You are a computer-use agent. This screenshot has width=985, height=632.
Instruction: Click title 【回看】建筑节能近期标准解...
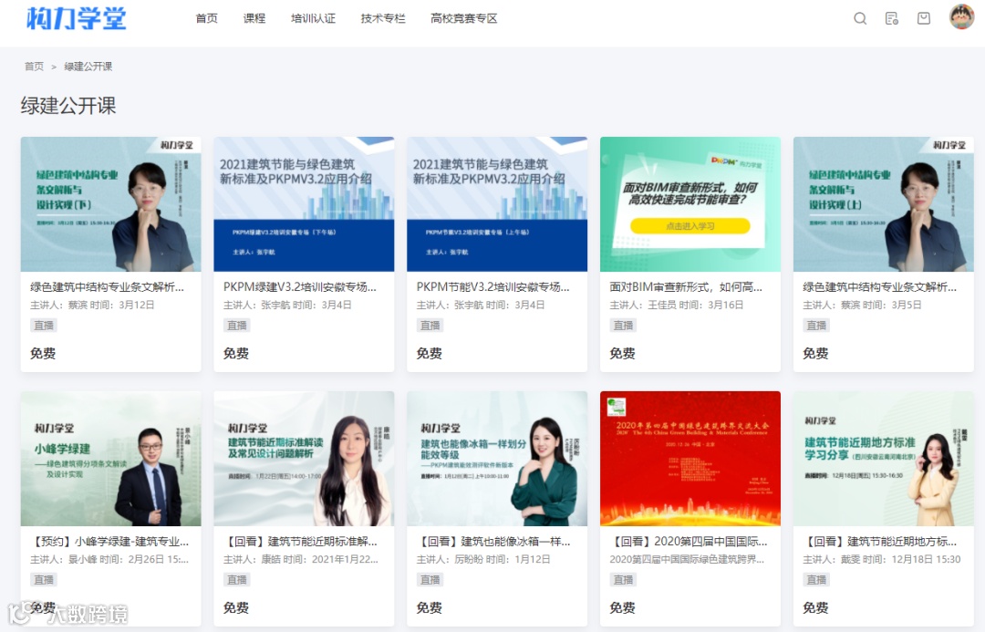300,542
